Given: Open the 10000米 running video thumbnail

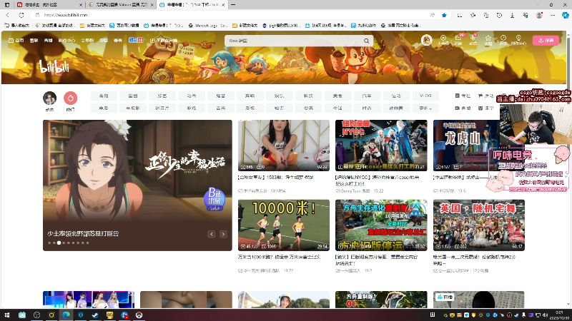Looking at the screenshot, I should point(284,225).
